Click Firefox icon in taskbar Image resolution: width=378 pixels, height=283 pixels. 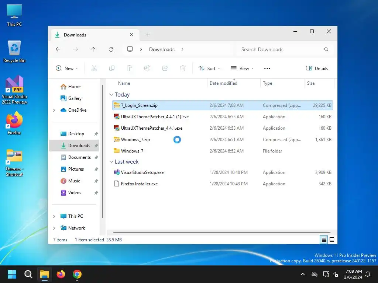[61, 274]
